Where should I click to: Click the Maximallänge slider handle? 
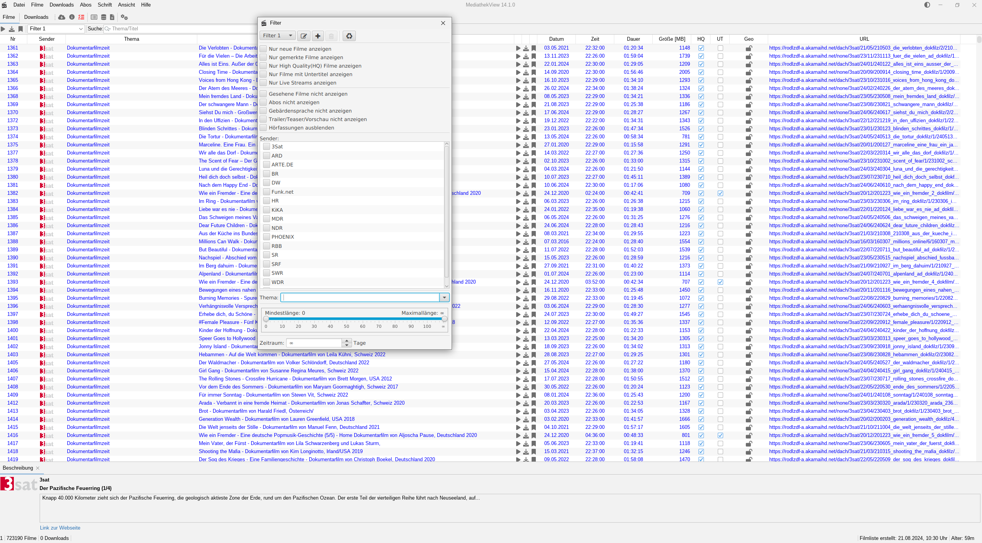pos(444,319)
